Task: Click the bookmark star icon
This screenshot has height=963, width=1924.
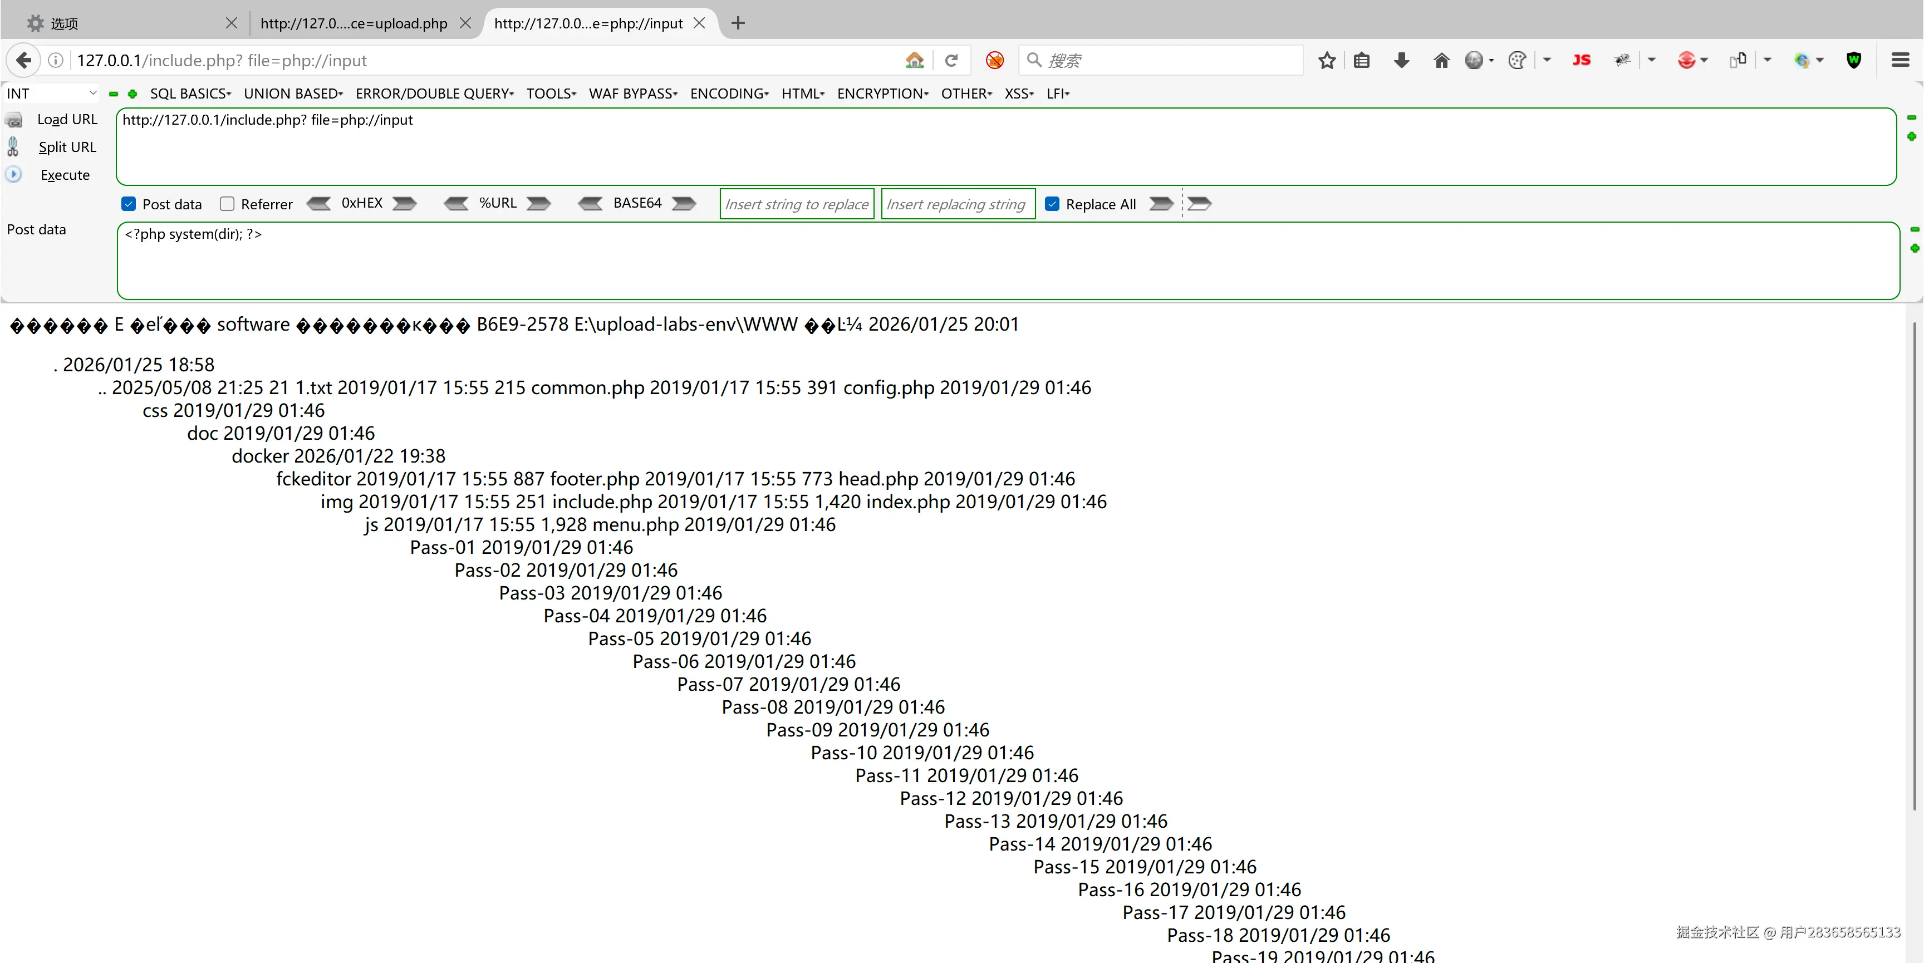Action: point(1327,61)
